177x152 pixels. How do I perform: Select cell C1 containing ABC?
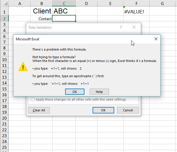[x=64, y=11]
